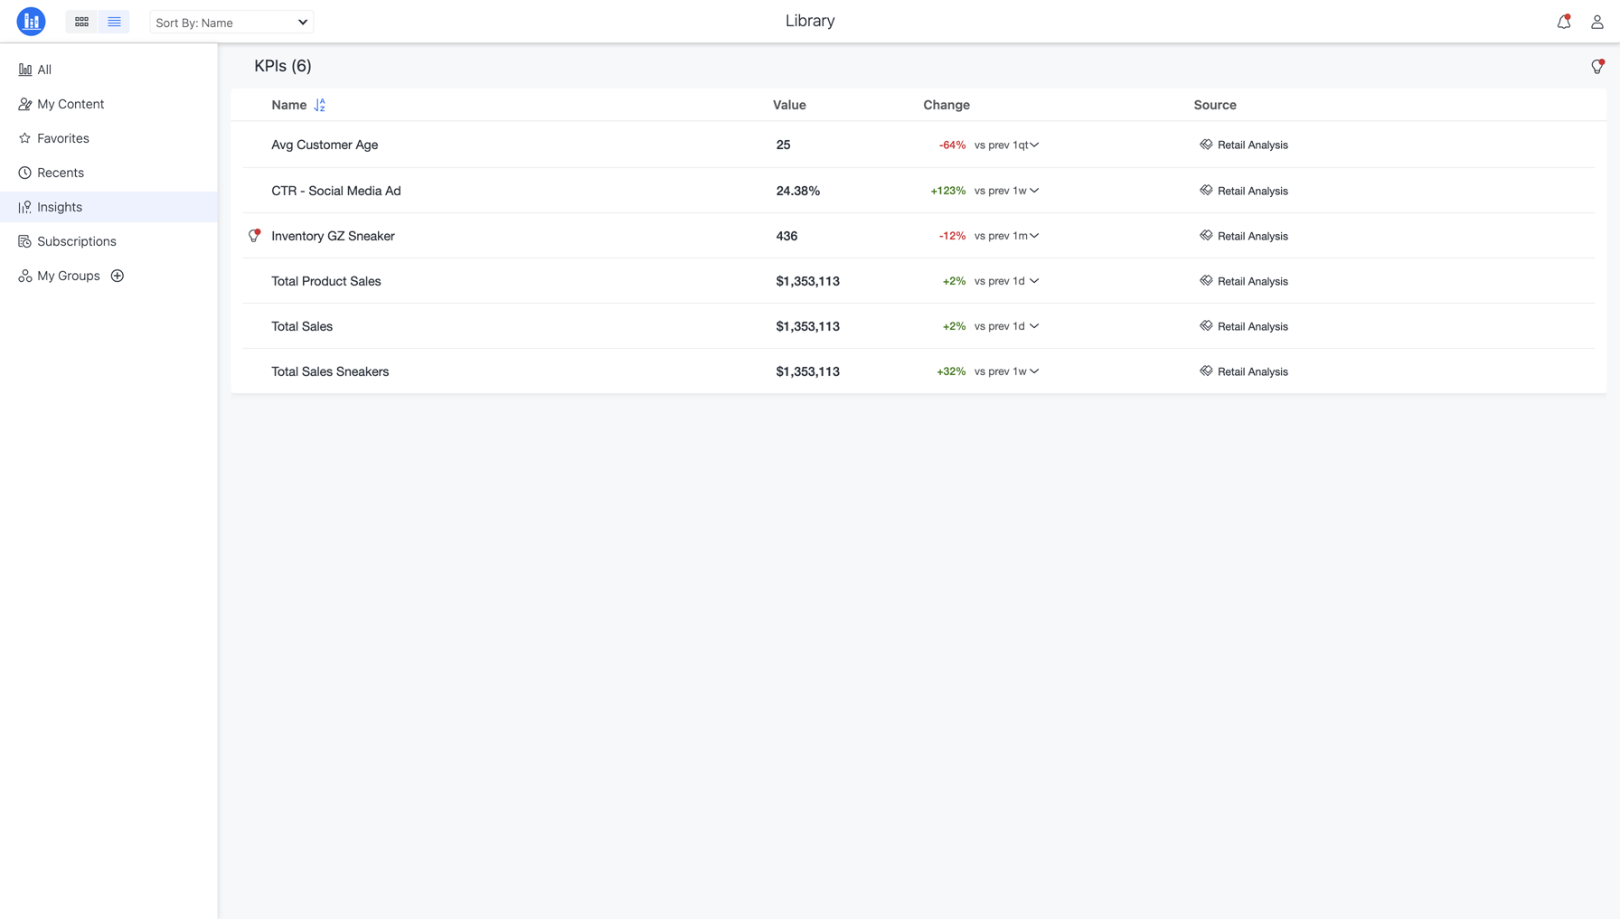Open the CTR - Social Media Ad KPI
This screenshot has height=919, width=1620.
point(336,191)
